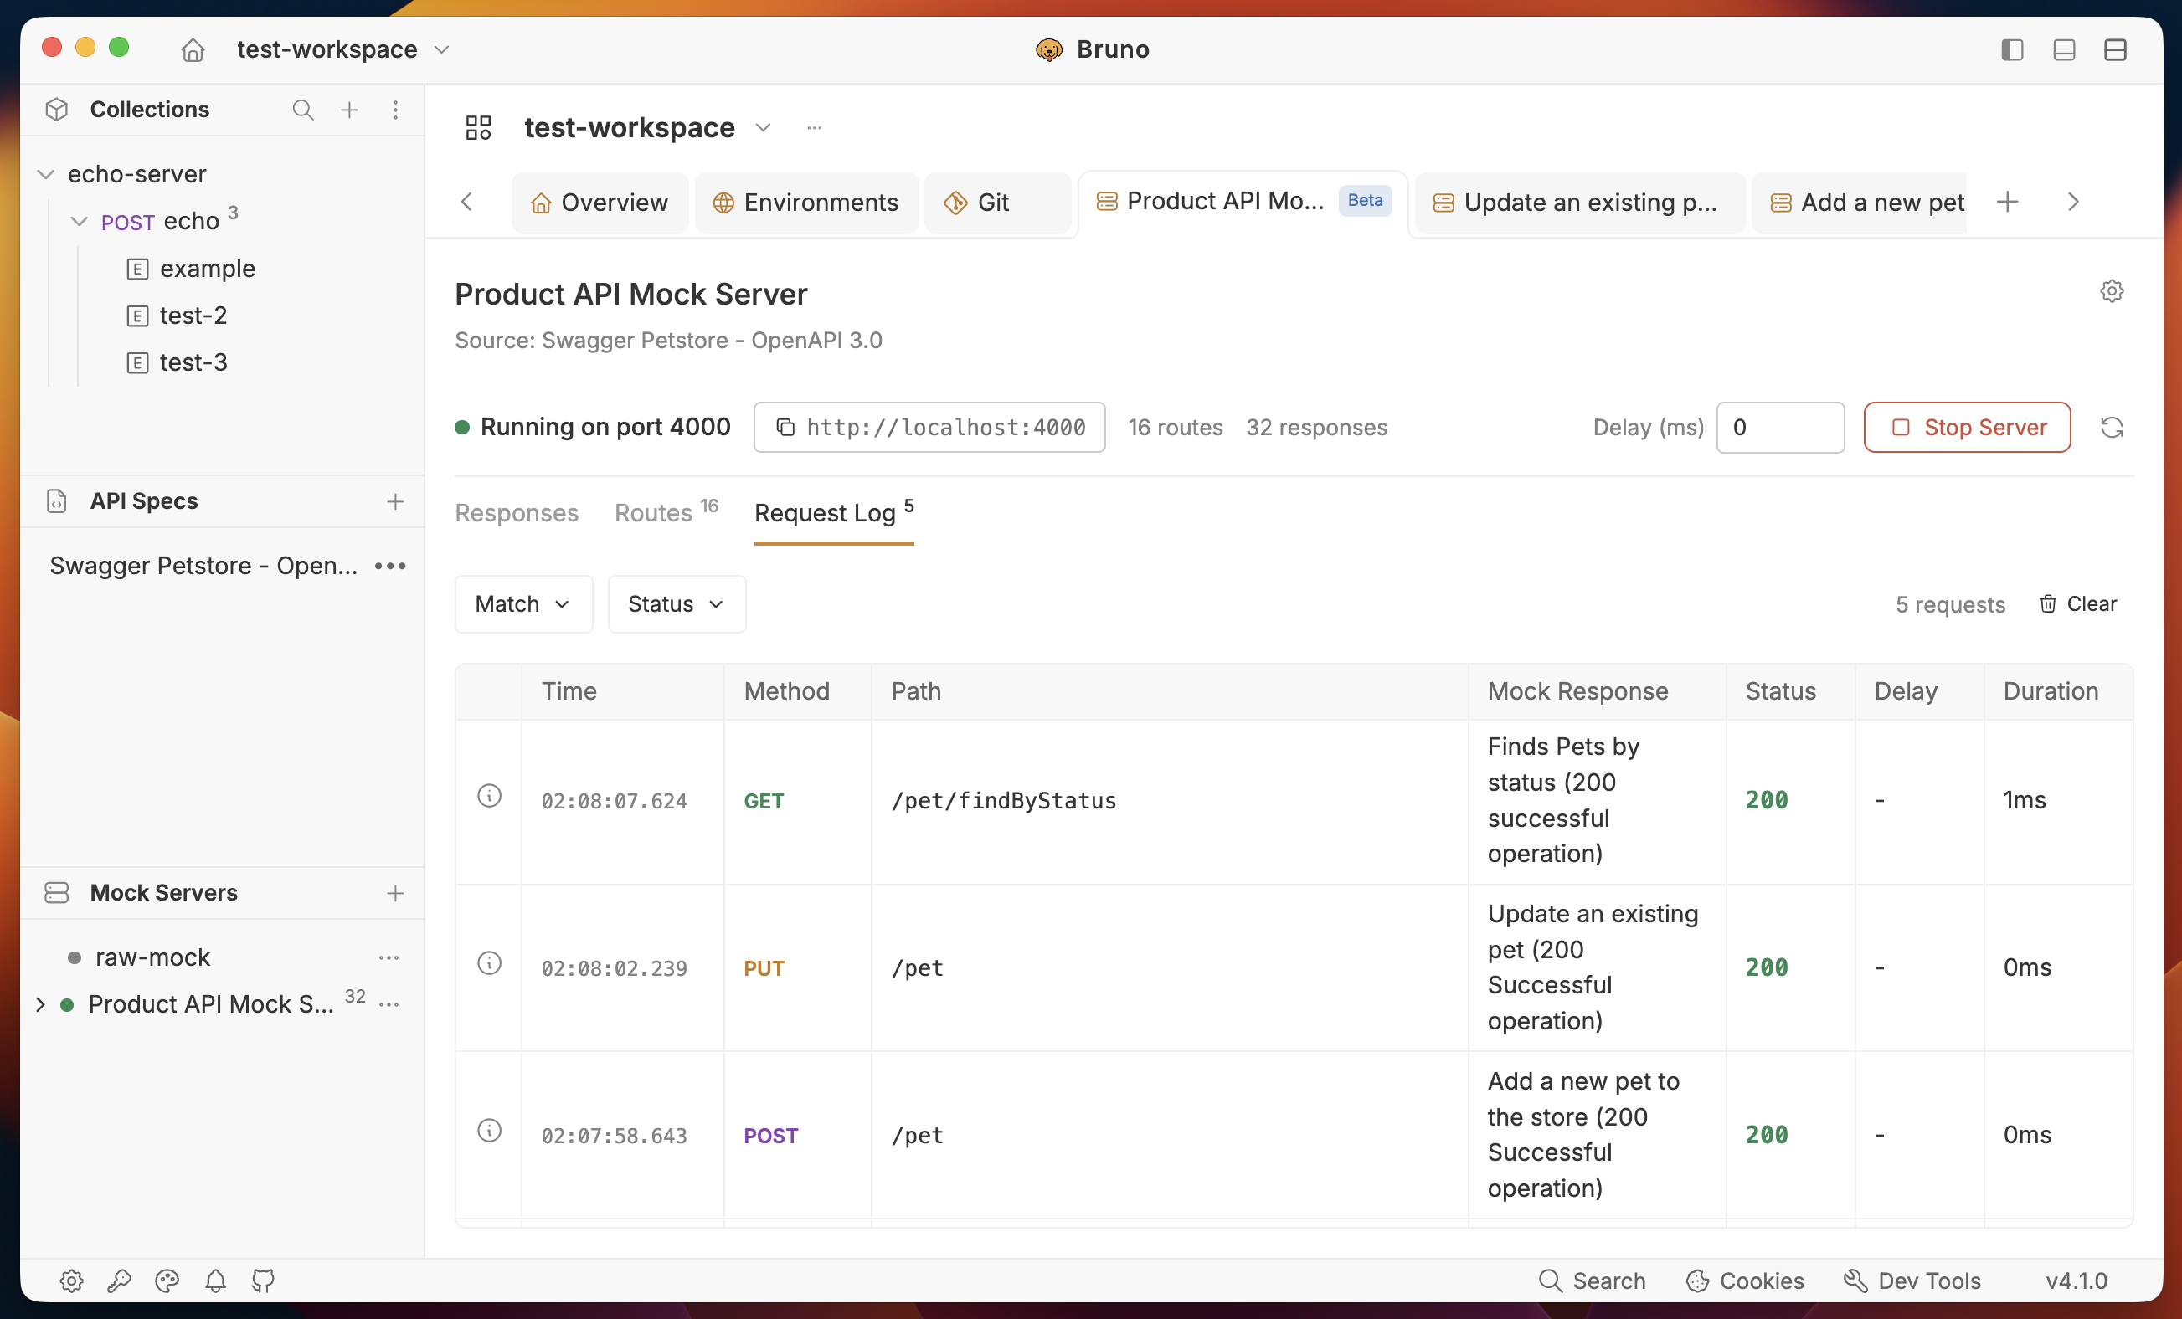
Task: Add a new Mock Server
Action: 395,893
